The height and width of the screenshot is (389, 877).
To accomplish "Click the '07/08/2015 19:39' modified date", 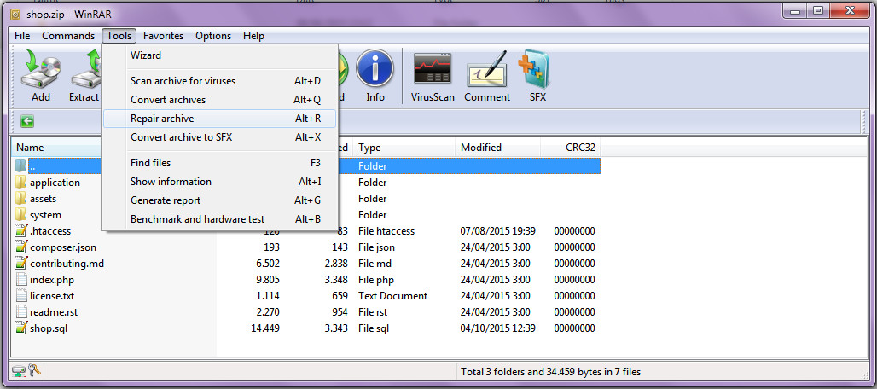I will click(x=497, y=231).
